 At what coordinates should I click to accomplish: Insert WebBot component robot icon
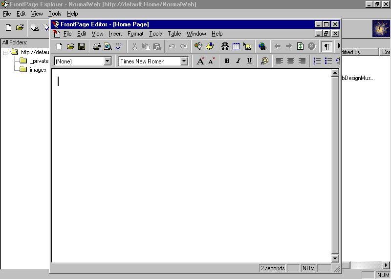point(225,46)
